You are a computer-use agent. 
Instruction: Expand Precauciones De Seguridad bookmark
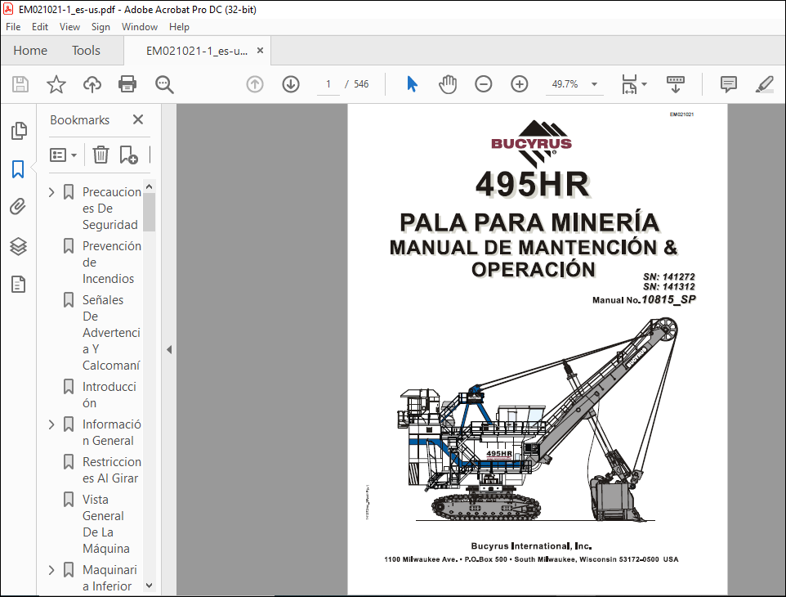click(51, 192)
